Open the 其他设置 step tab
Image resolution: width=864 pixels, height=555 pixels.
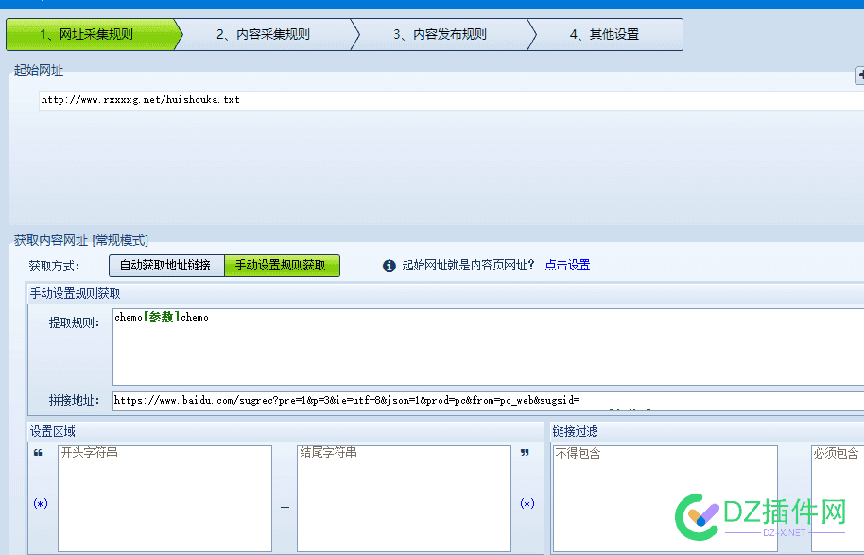point(604,34)
